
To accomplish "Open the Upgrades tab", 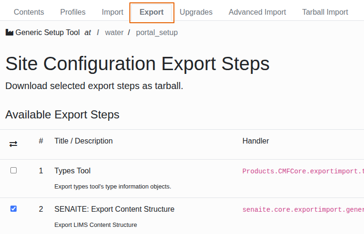I will [x=196, y=12].
